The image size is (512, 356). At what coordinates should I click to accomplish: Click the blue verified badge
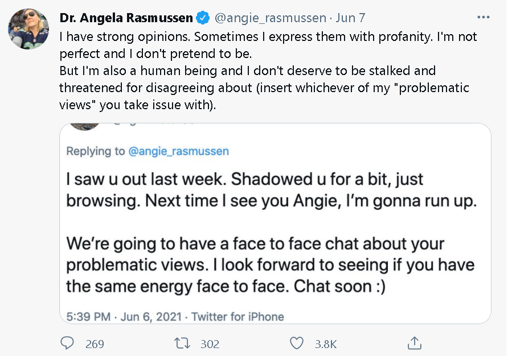(203, 18)
